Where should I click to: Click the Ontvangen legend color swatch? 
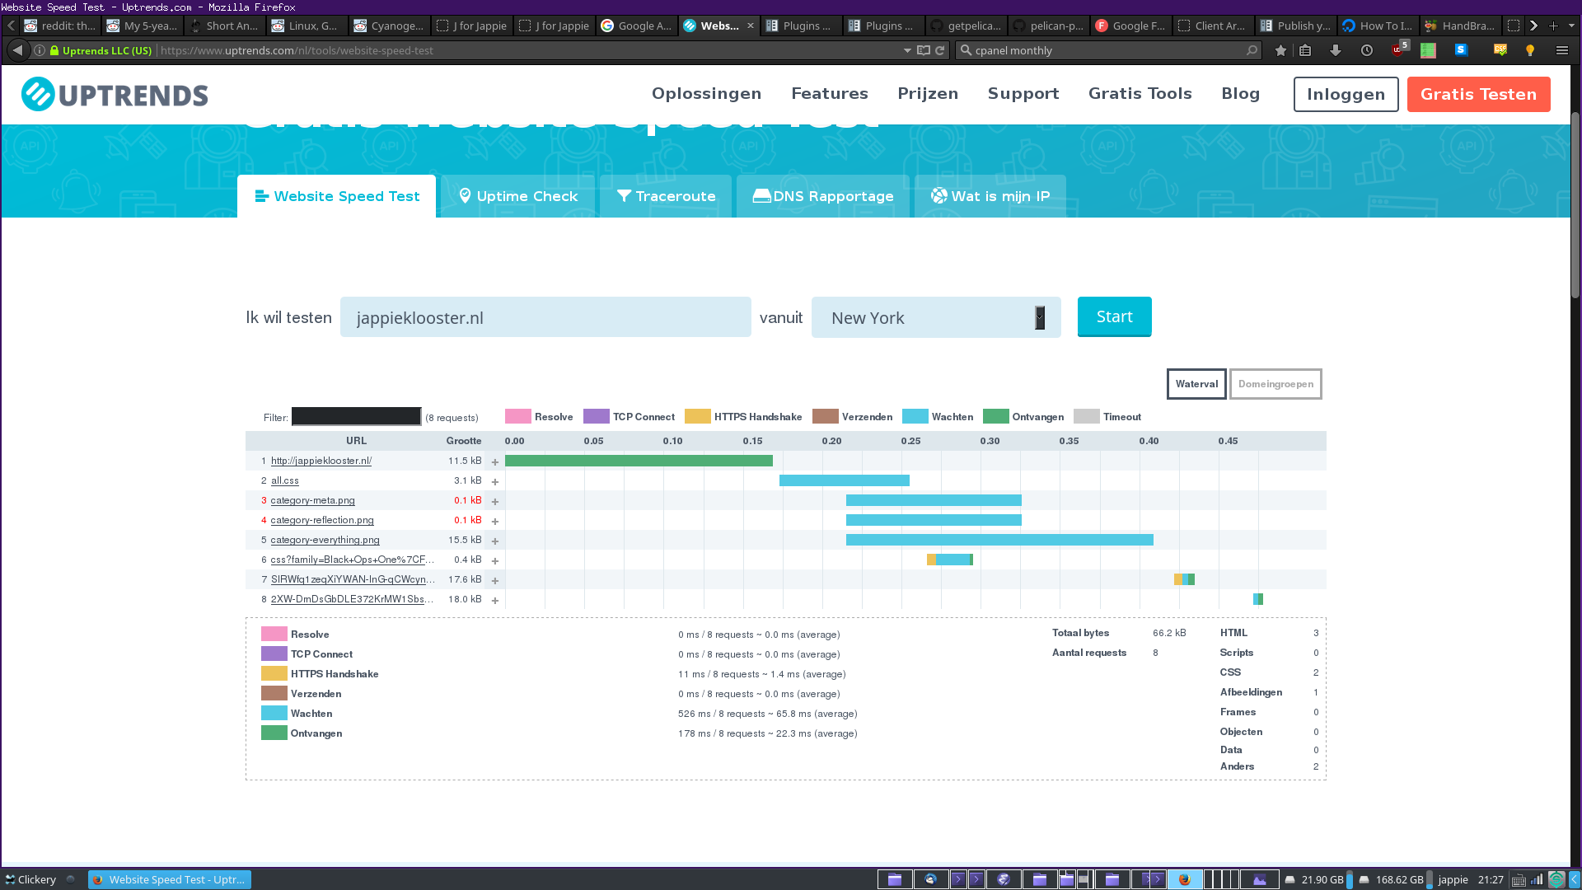[x=995, y=417]
